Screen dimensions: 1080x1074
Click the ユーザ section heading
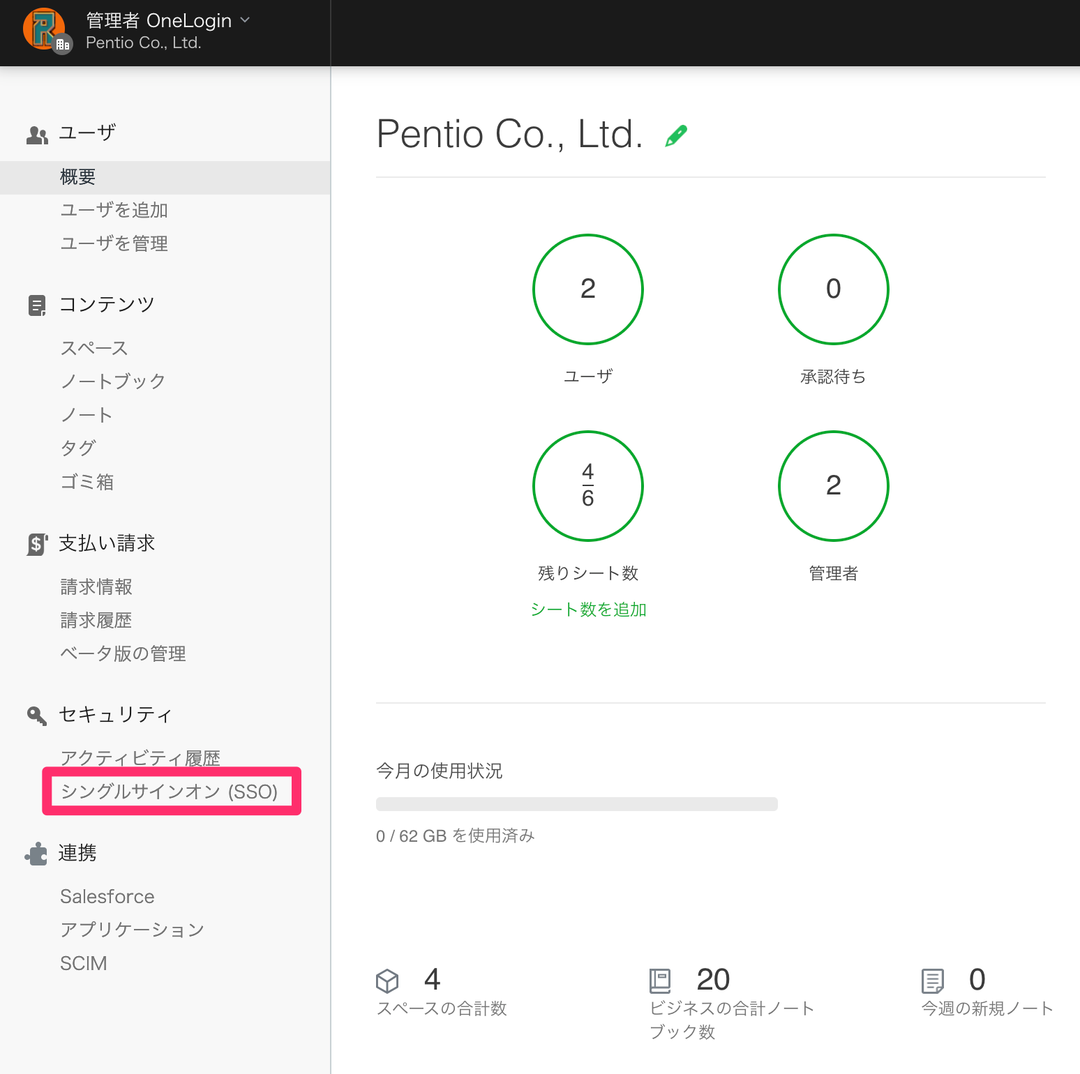pos(87,133)
